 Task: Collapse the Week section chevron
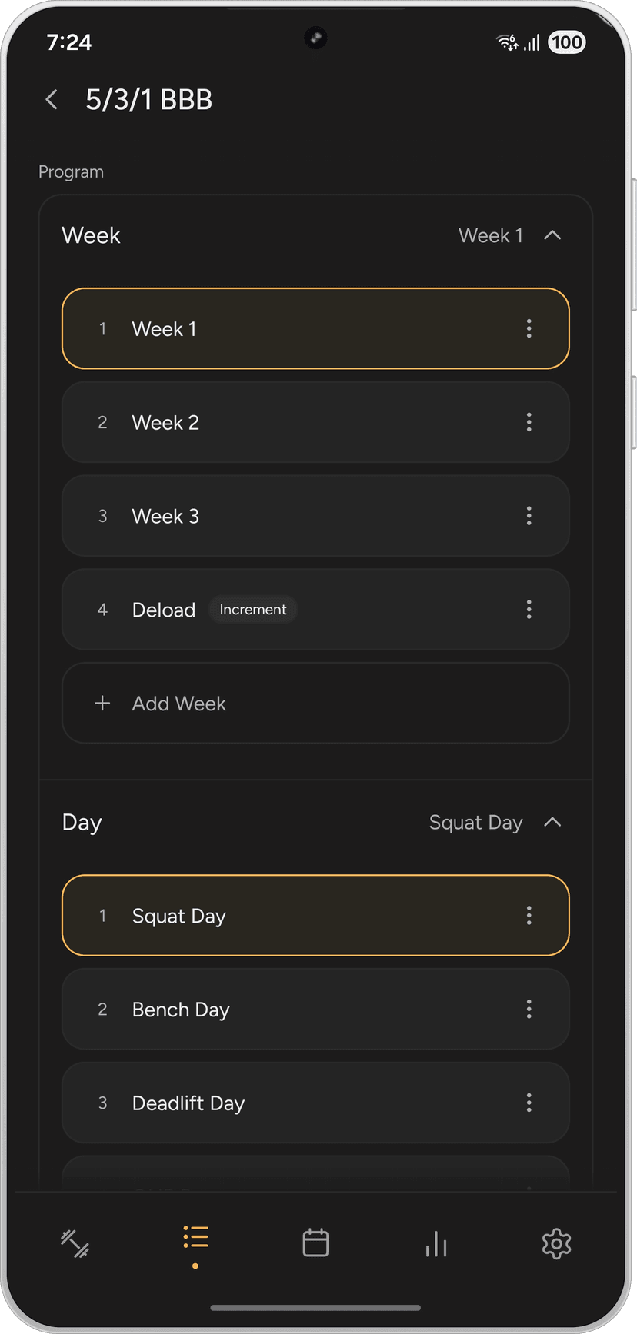tap(552, 235)
